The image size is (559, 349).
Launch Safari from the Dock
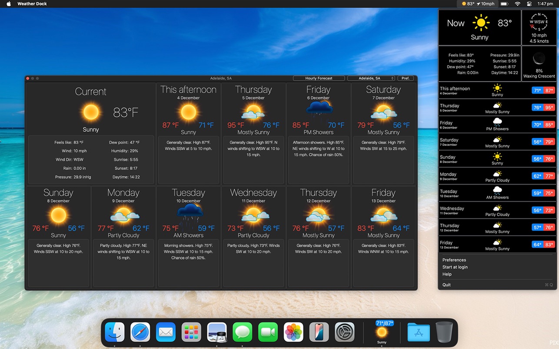click(140, 333)
